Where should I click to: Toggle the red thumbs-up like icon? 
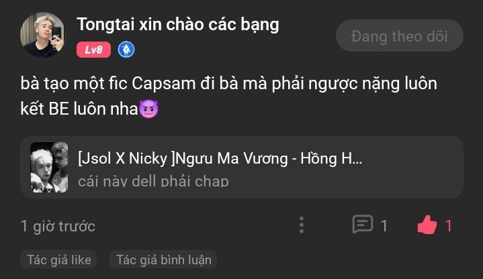(427, 225)
